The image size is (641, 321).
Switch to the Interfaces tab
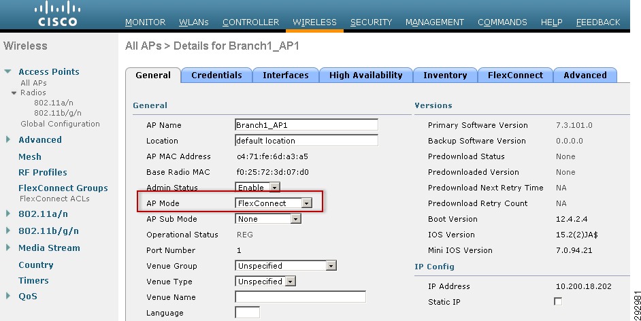[x=285, y=75]
